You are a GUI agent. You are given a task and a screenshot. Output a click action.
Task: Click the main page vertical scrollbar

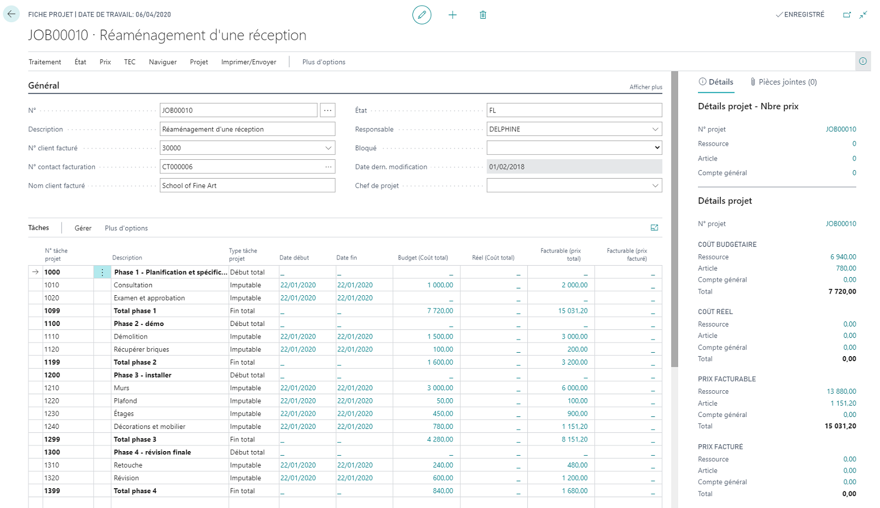[x=675, y=219]
